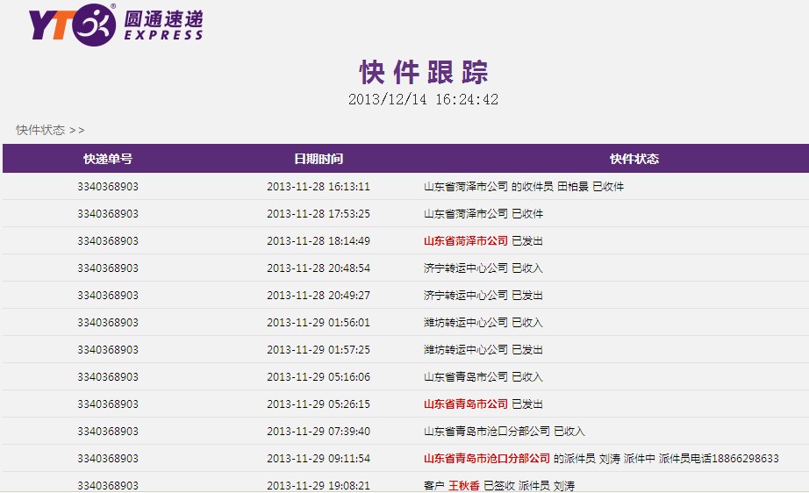Click the 快件状态 column header in table
The width and height of the screenshot is (809, 493).
(x=634, y=159)
